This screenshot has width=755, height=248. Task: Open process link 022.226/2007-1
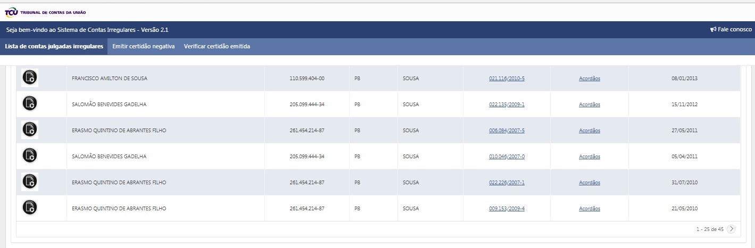(507, 183)
